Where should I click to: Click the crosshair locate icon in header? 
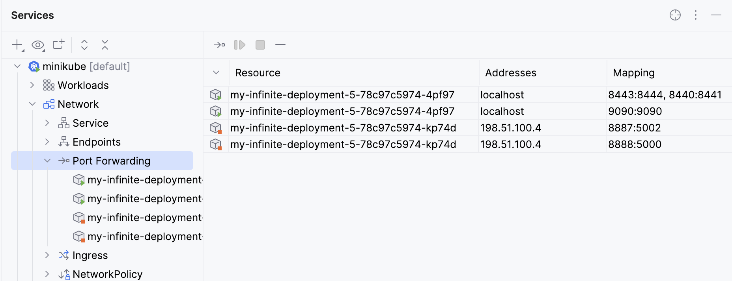click(x=675, y=15)
